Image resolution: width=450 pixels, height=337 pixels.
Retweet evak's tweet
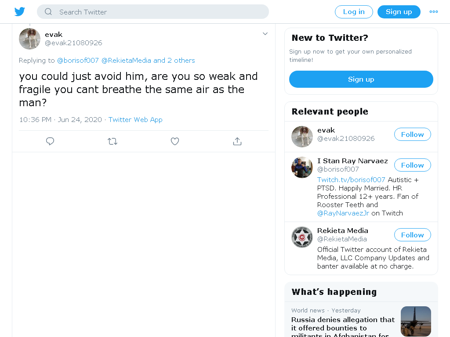point(112,141)
